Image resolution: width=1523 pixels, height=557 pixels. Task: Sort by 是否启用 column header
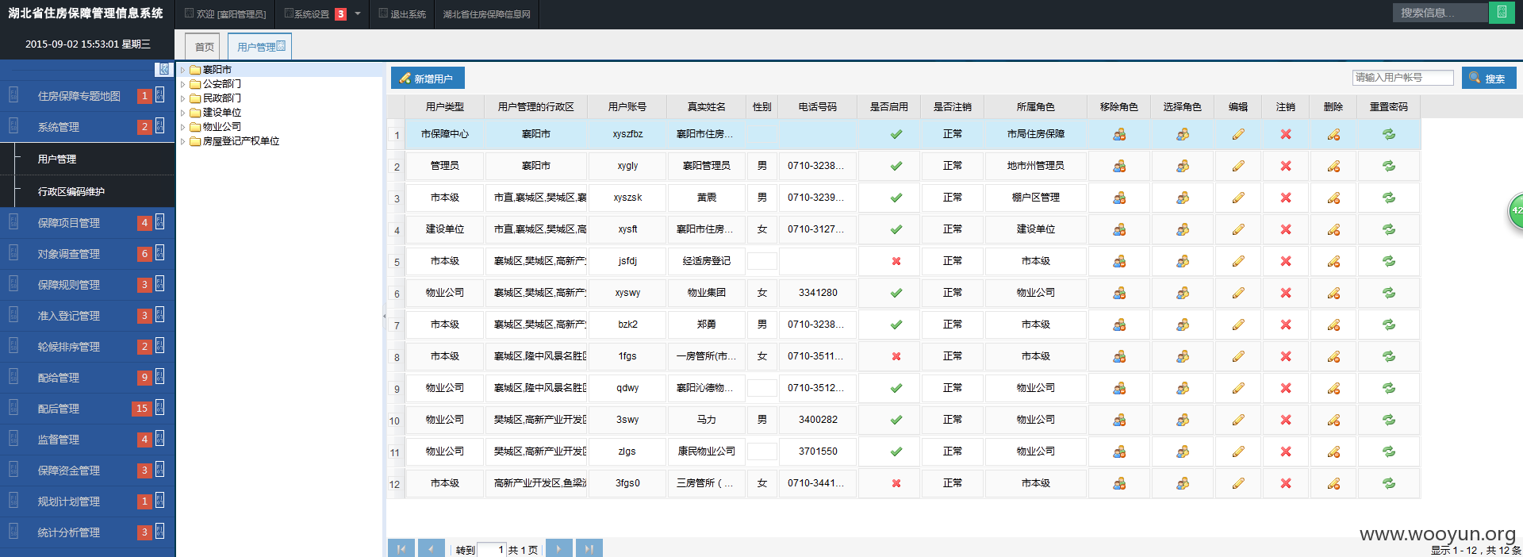(x=889, y=106)
